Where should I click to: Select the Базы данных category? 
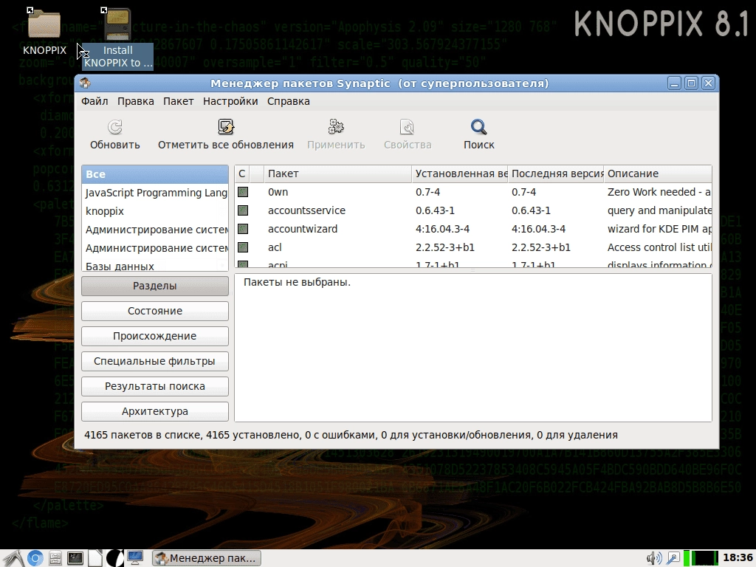click(x=155, y=266)
